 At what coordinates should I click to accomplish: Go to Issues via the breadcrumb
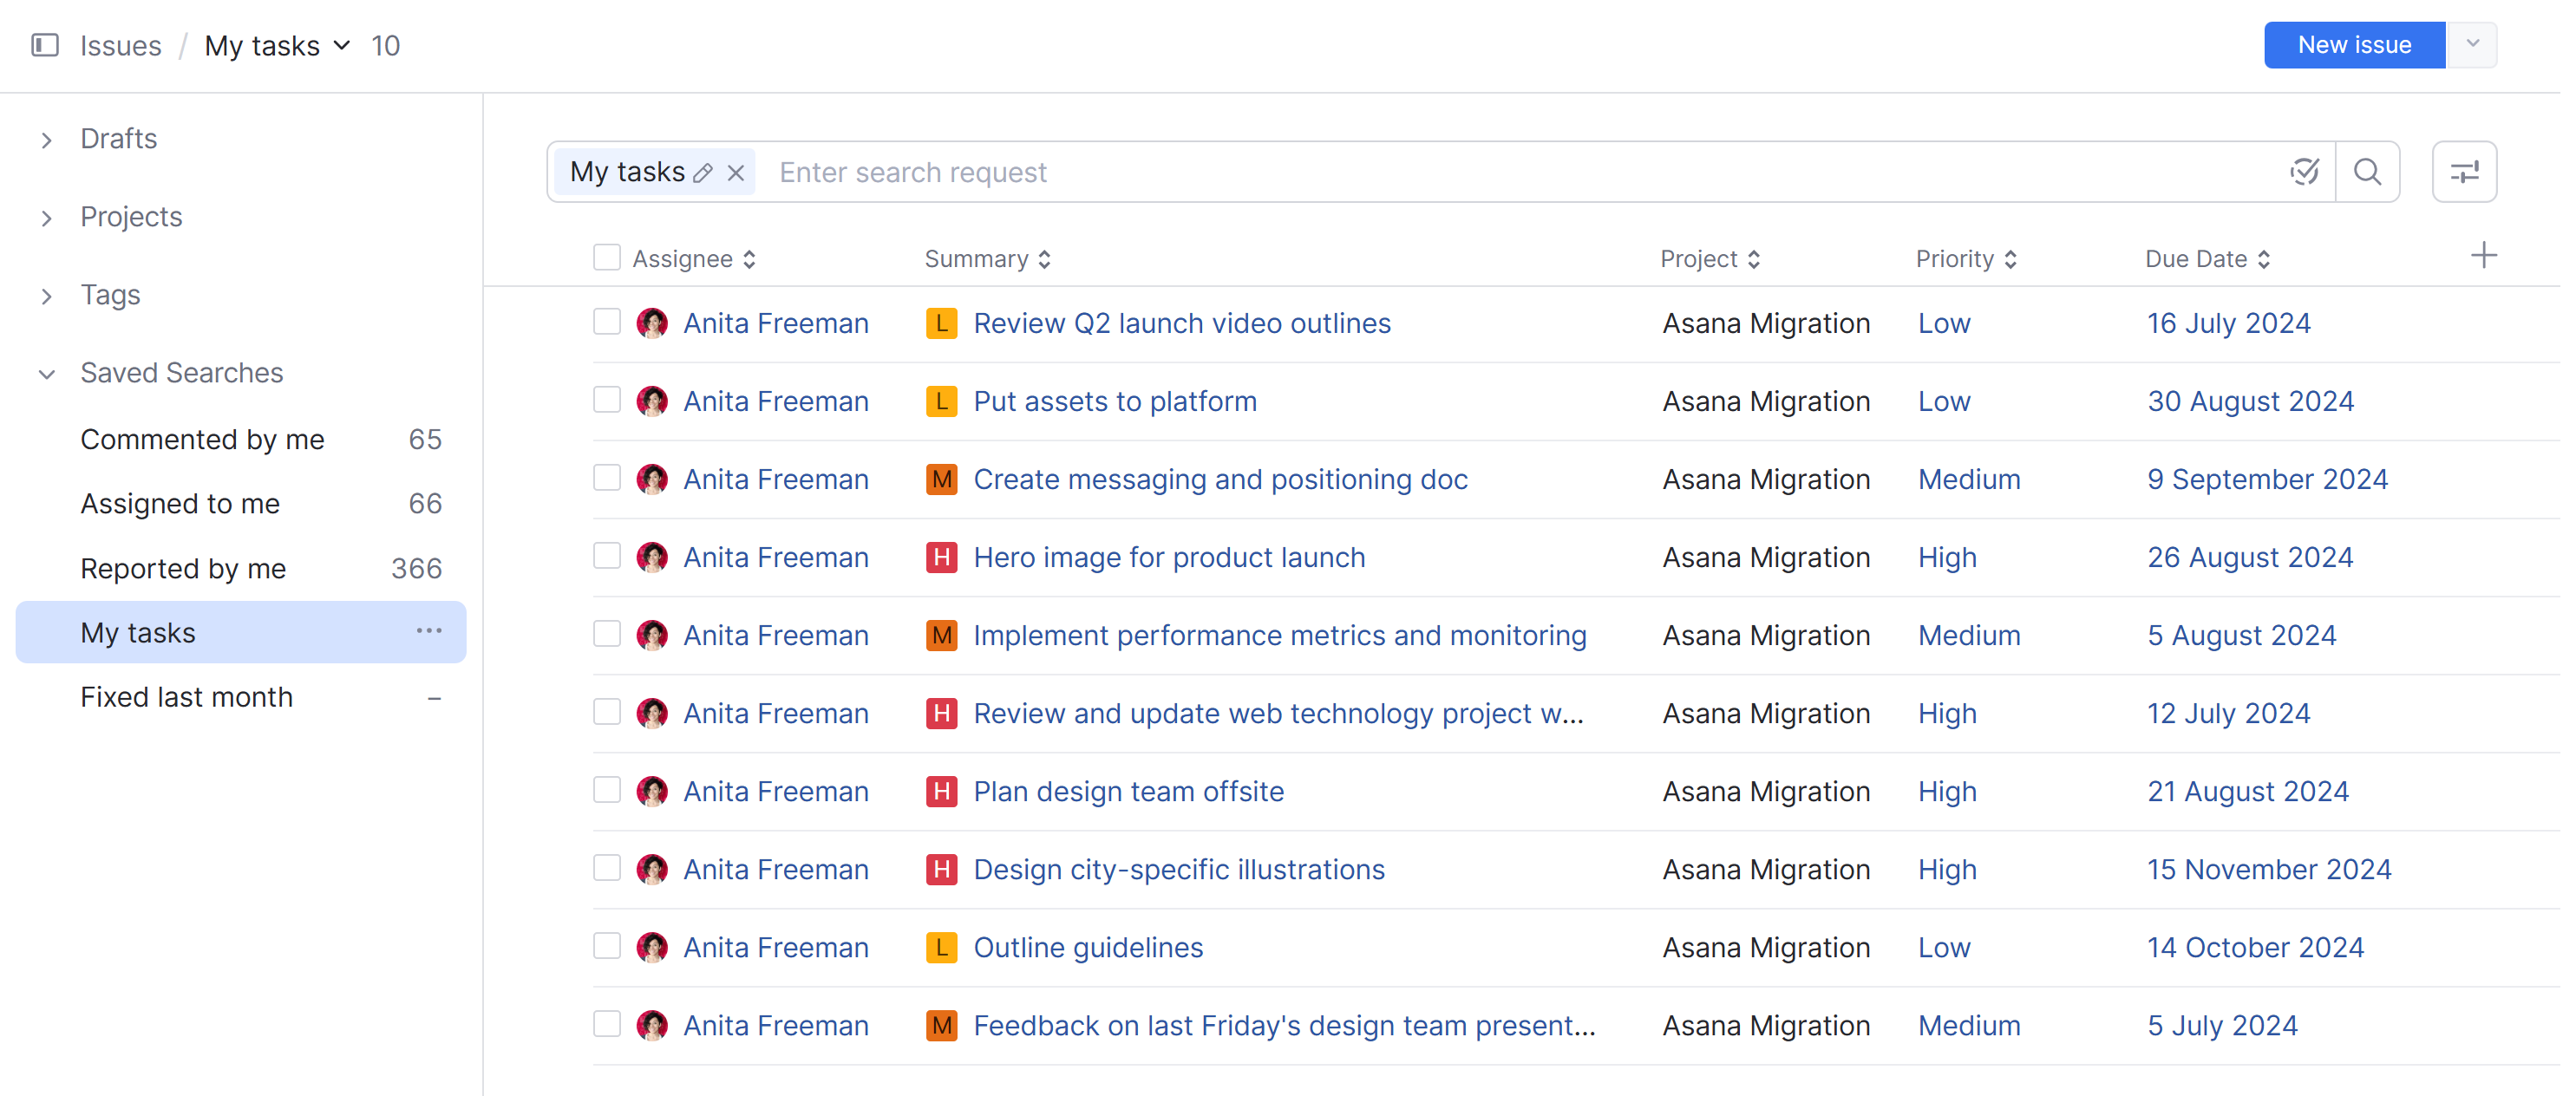pyautogui.click(x=120, y=45)
